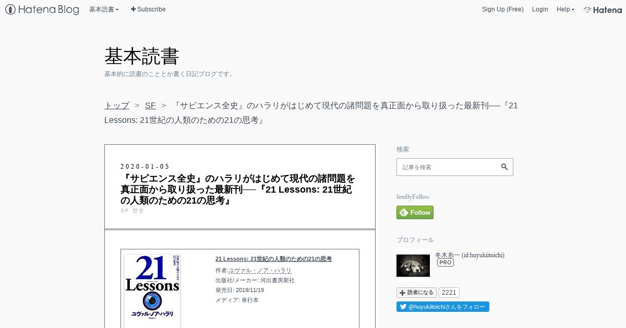Follow the blog on feedly
Image resolution: width=626 pixels, height=328 pixels.
point(415,212)
